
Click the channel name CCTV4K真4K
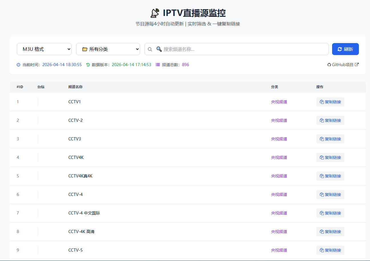click(80, 176)
